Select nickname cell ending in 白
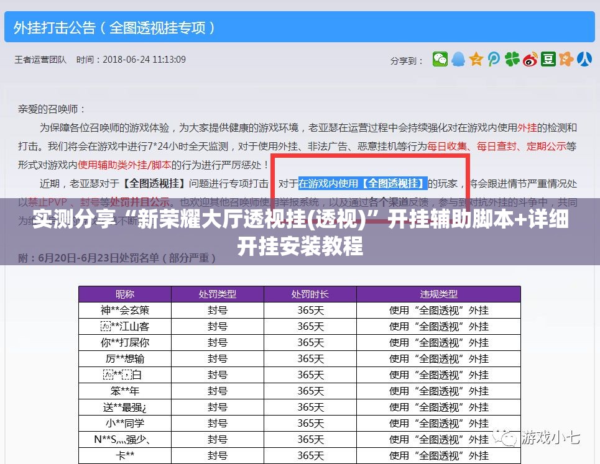This screenshot has height=464, width=600. [125, 375]
